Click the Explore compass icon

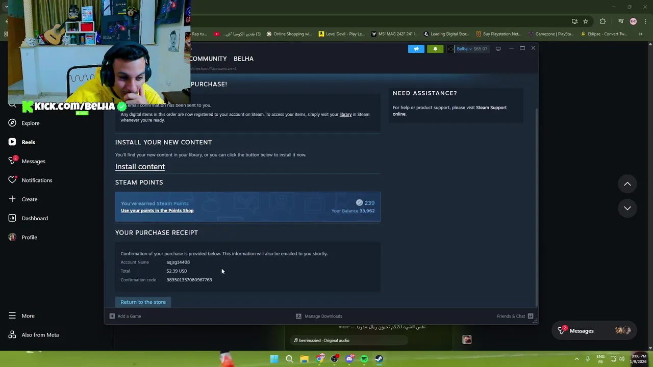point(12,123)
